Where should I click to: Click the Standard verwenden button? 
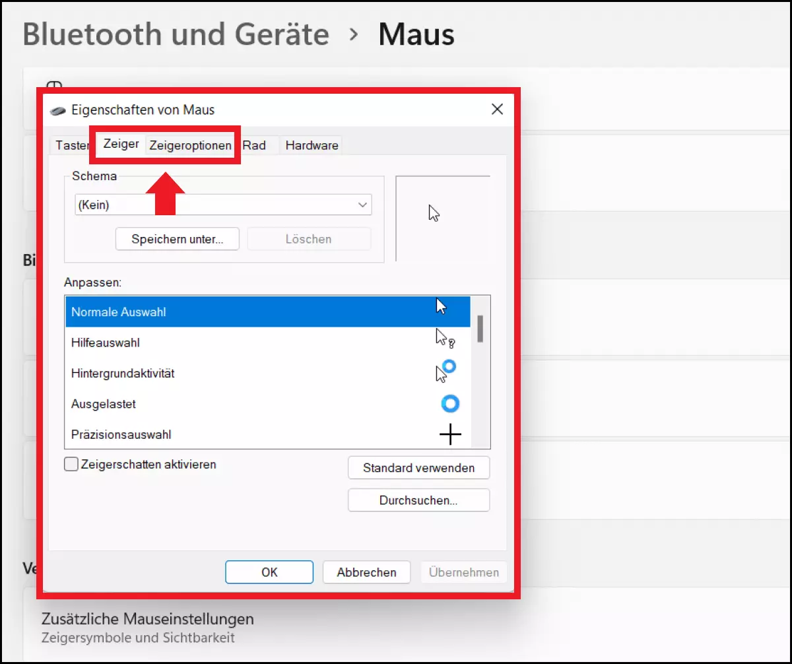[418, 467]
